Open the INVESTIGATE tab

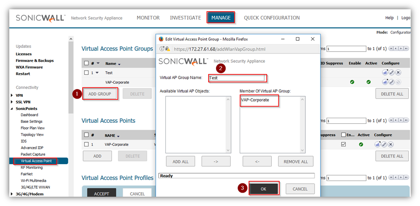185,18
